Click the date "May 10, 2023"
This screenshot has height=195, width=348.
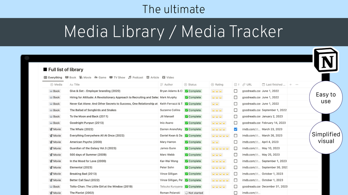click(x=271, y=148)
